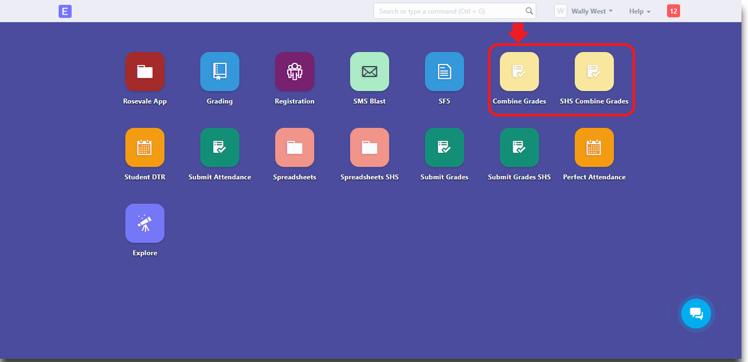Open the Combine Grades module
Screen dimensions: 748x362
520,72
